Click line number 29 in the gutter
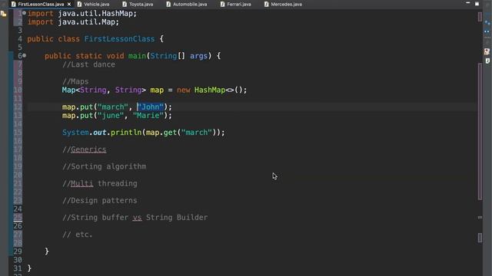The height and width of the screenshot is (276, 492). point(18,251)
